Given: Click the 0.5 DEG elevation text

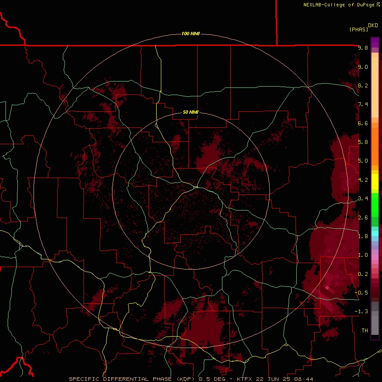Looking at the screenshot, I should coord(213,379).
